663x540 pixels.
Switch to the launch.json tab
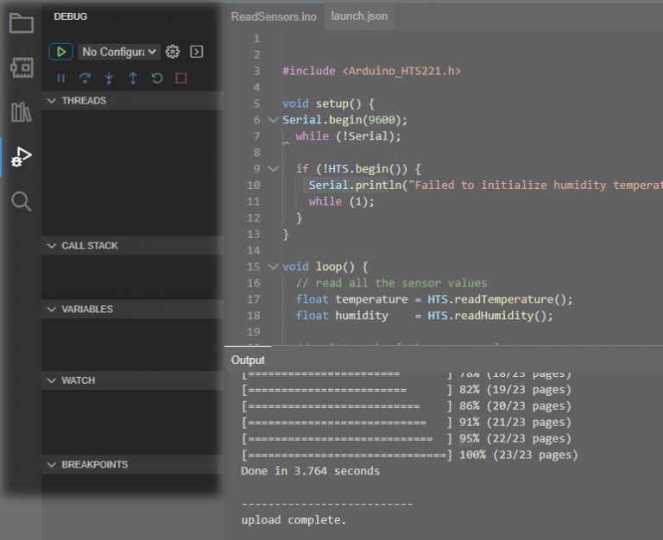point(359,16)
